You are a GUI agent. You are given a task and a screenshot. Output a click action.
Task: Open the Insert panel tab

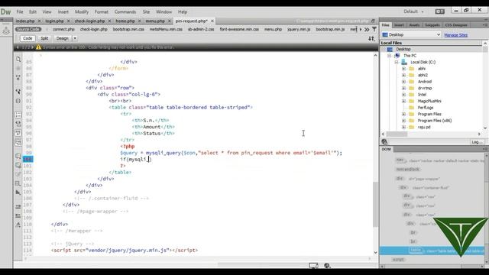click(x=399, y=25)
